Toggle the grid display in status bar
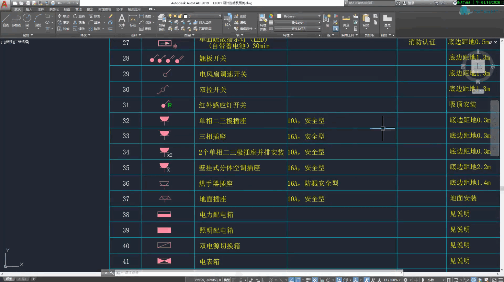The height and width of the screenshot is (282, 504). [x=234, y=280]
